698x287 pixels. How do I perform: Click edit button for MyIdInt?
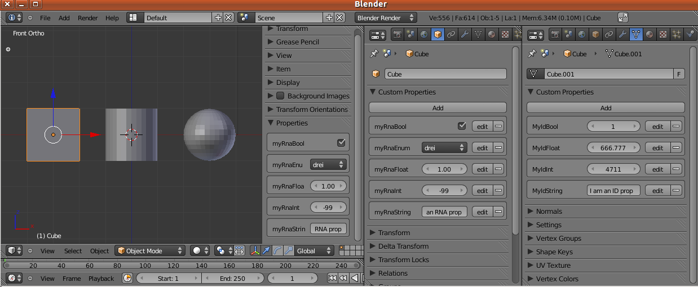coord(657,169)
